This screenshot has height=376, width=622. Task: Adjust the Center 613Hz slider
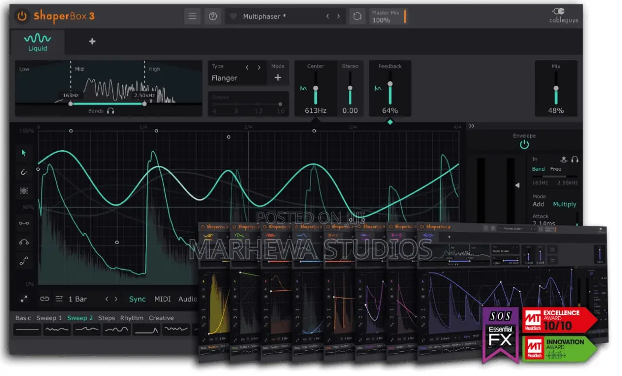click(315, 88)
